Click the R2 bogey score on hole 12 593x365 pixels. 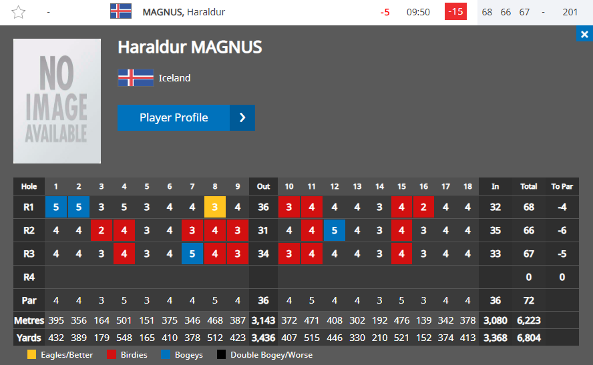tap(335, 230)
